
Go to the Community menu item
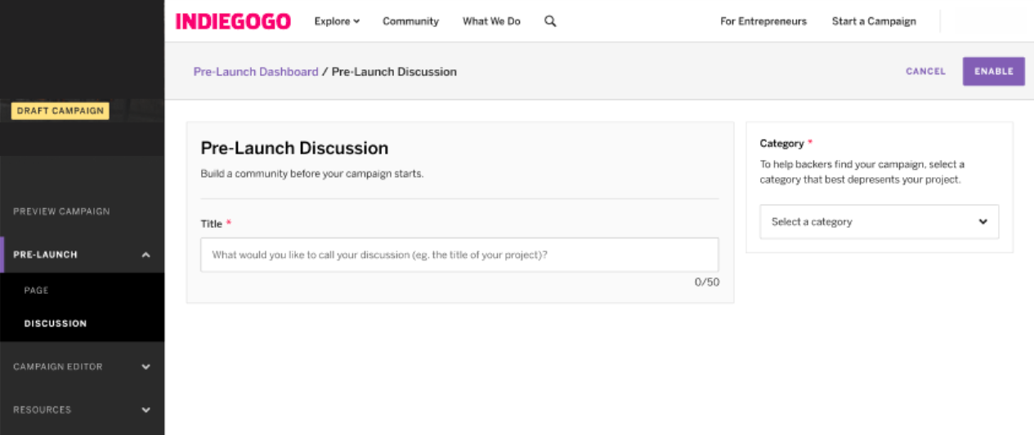coord(410,21)
